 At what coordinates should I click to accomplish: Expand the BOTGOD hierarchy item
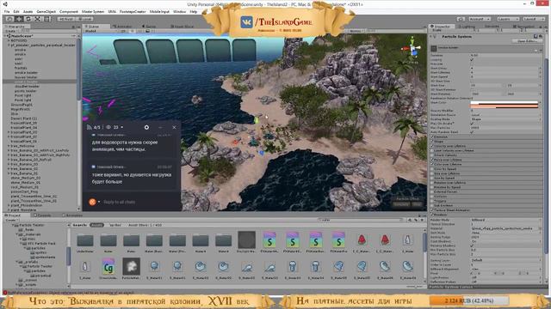tap(9, 40)
